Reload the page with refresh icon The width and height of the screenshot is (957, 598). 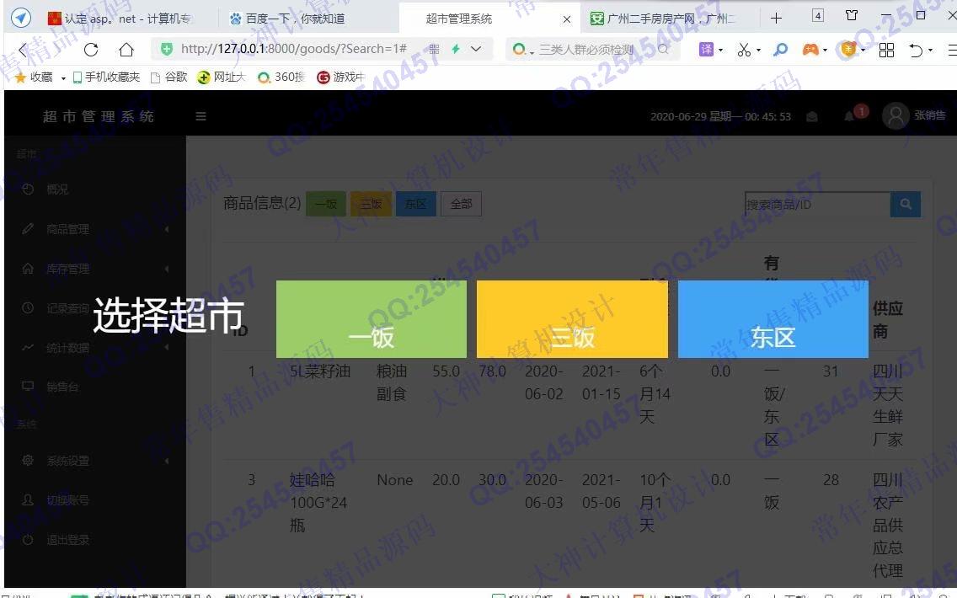91,50
